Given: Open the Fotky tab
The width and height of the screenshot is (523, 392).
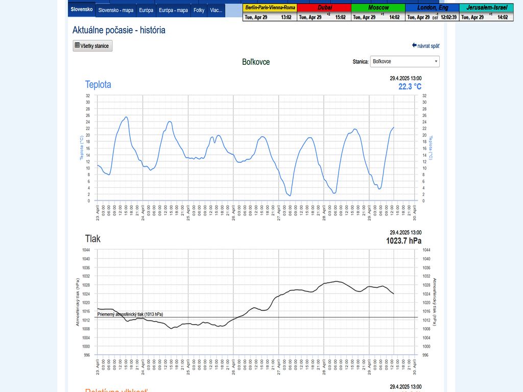Looking at the screenshot, I should pos(199,10).
